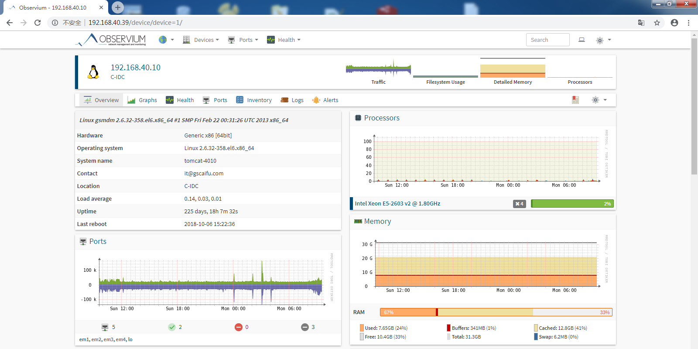Open a new browser tab
This screenshot has width=698, height=349.
point(118,7)
